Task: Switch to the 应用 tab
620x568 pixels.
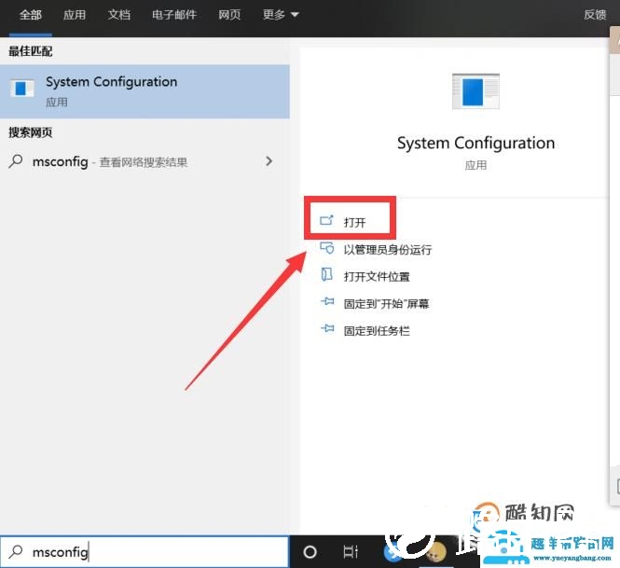Action: [x=75, y=15]
